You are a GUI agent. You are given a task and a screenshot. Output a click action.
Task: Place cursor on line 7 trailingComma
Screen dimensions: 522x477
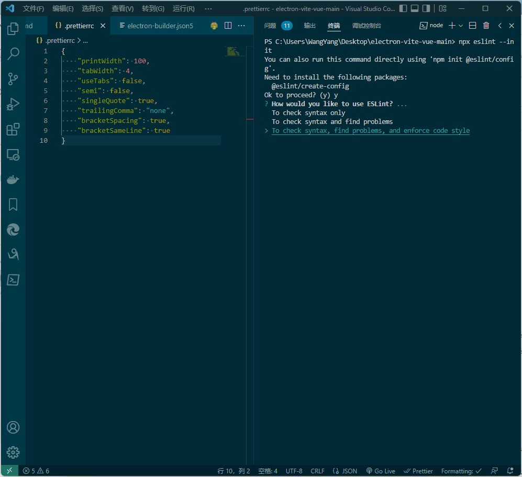(x=126, y=111)
